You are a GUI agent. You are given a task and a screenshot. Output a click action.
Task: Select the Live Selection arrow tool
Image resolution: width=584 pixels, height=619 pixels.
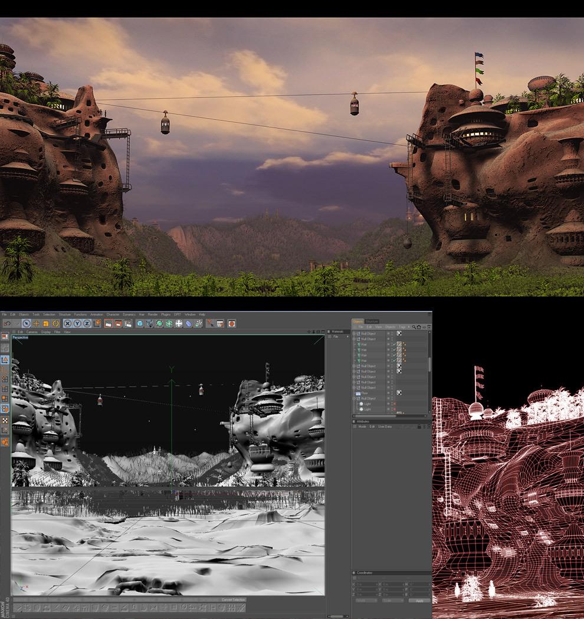point(26,323)
